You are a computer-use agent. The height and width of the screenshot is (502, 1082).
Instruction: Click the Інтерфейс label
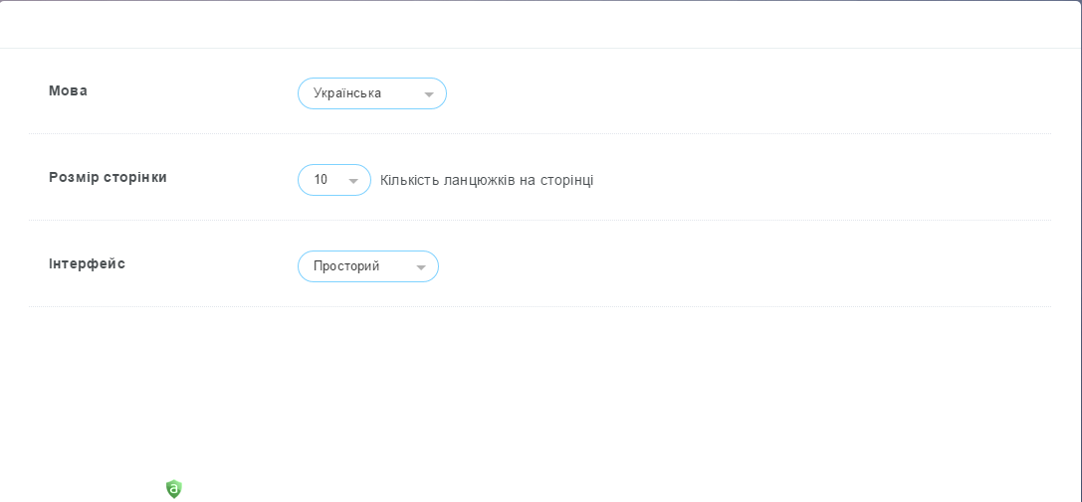tap(87, 263)
